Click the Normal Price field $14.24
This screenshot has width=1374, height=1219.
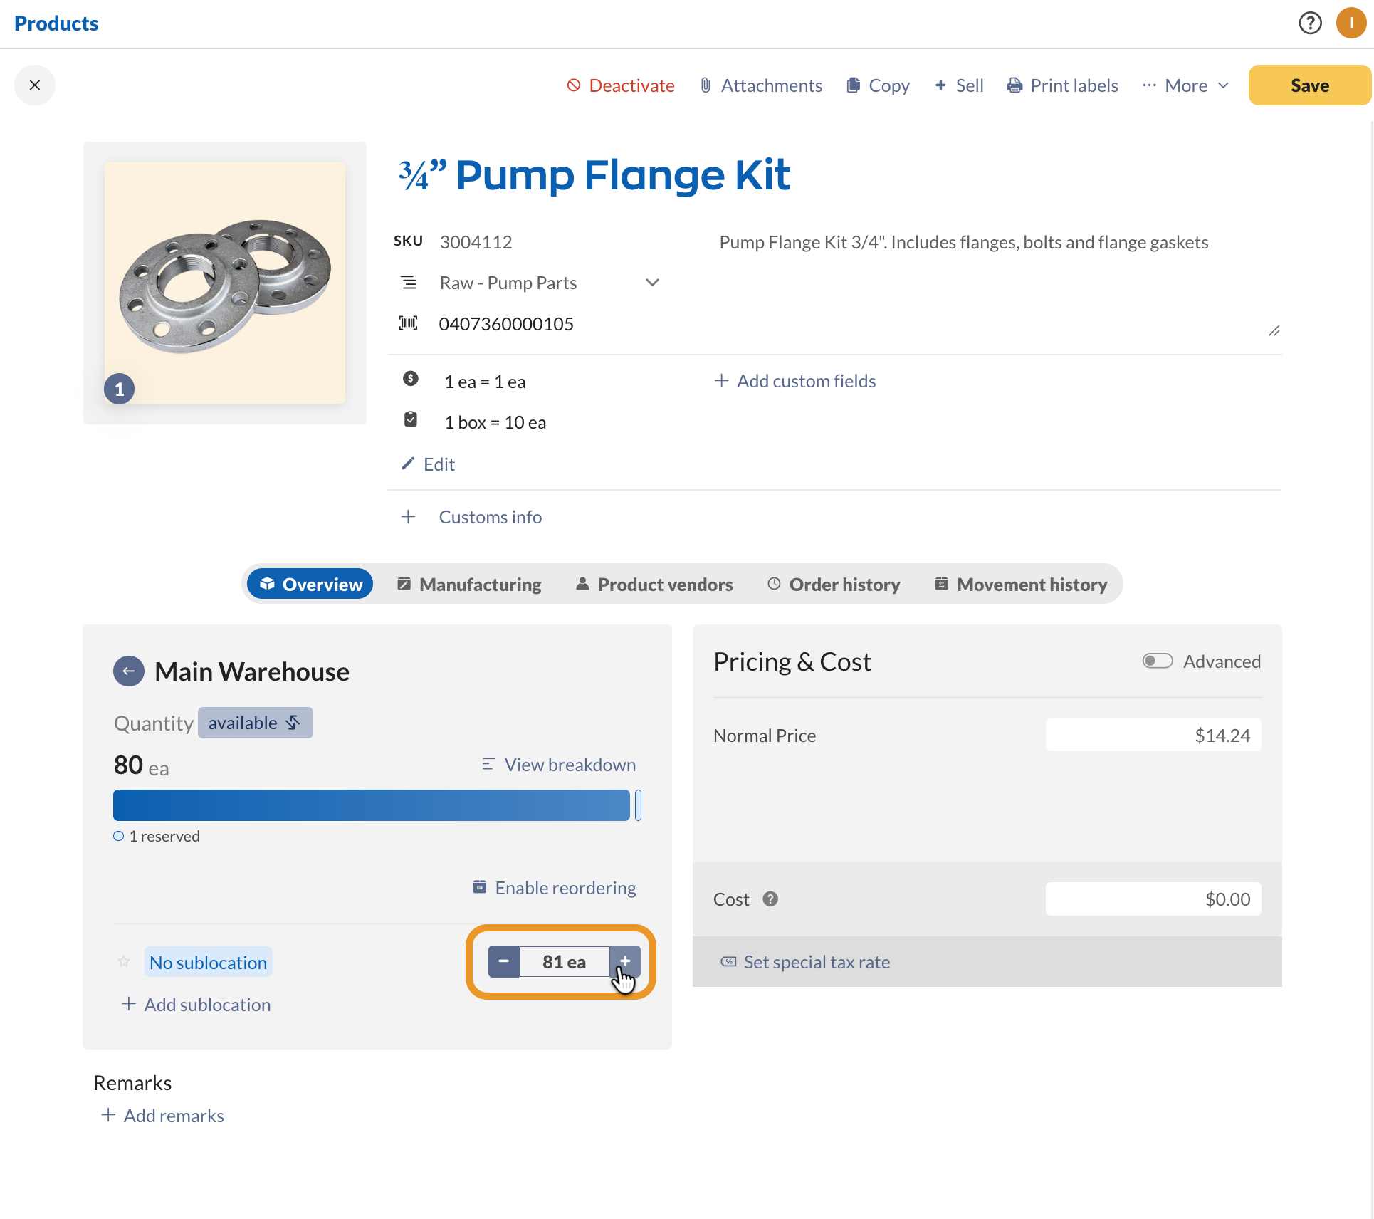[x=1153, y=735]
